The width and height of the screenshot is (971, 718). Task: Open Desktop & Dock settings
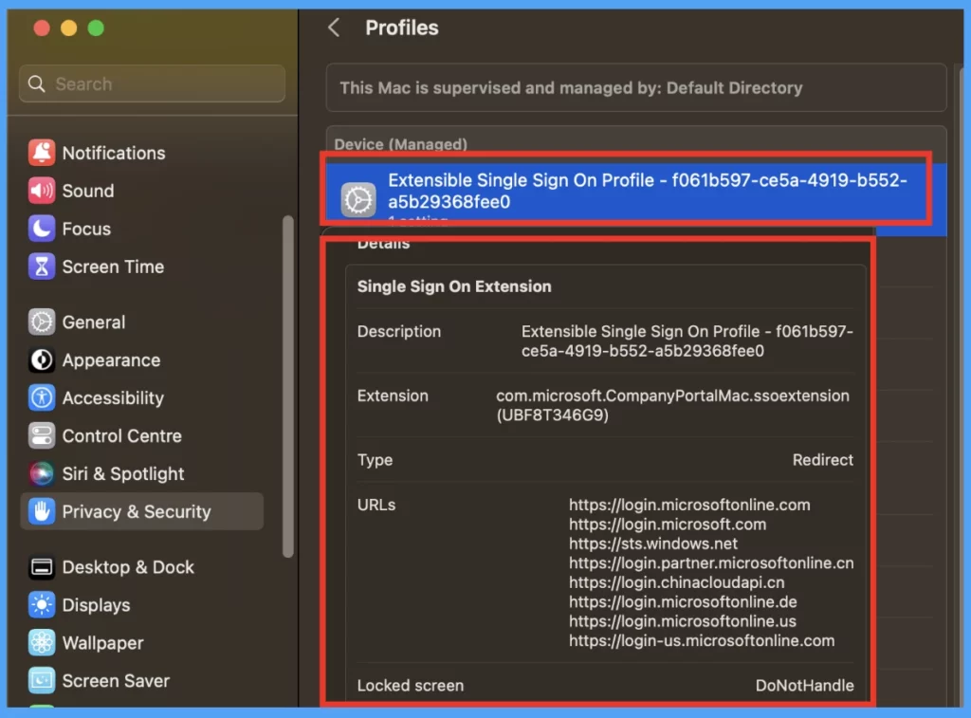pos(127,567)
